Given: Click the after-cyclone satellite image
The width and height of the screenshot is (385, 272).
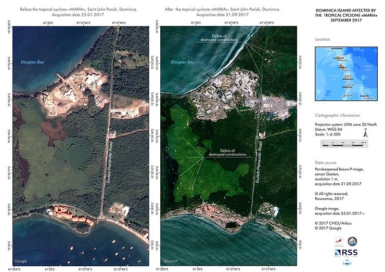Looking at the screenshot, I should click(x=228, y=146).
